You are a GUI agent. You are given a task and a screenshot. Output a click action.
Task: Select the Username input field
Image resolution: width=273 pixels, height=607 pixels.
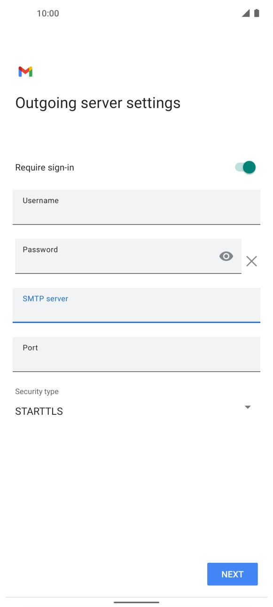click(x=136, y=207)
